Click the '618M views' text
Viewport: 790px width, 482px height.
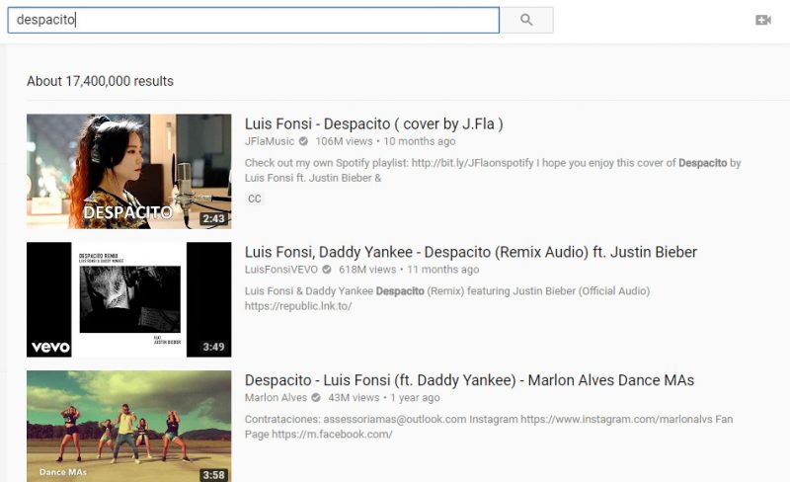367,270
